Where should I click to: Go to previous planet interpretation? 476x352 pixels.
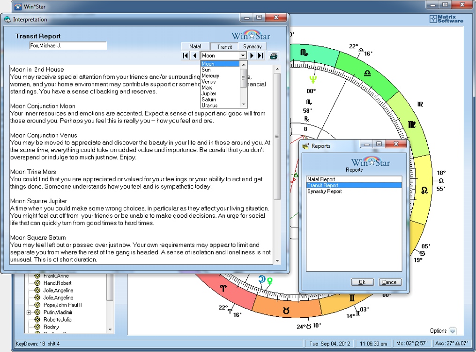coord(195,56)
